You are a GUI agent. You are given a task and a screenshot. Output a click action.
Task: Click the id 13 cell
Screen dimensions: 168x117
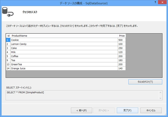tap(8, 65)
